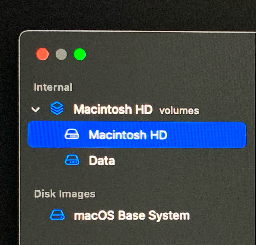Click empty title bar area beside traffic lights
This screenshot has width=256, height=245.
[163, 54]
